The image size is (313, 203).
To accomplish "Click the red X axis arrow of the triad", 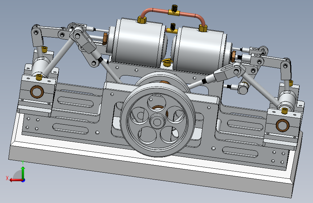I will (x=16, y=180).
